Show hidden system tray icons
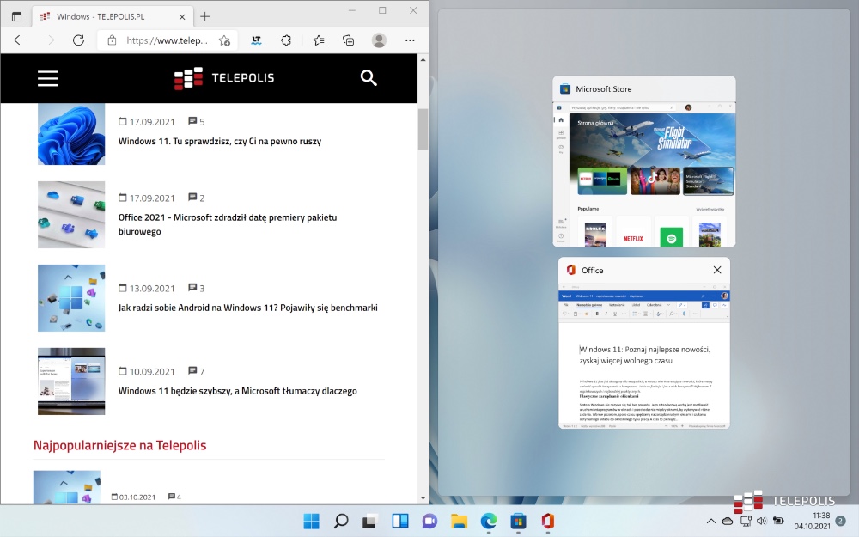 point(710,521)
